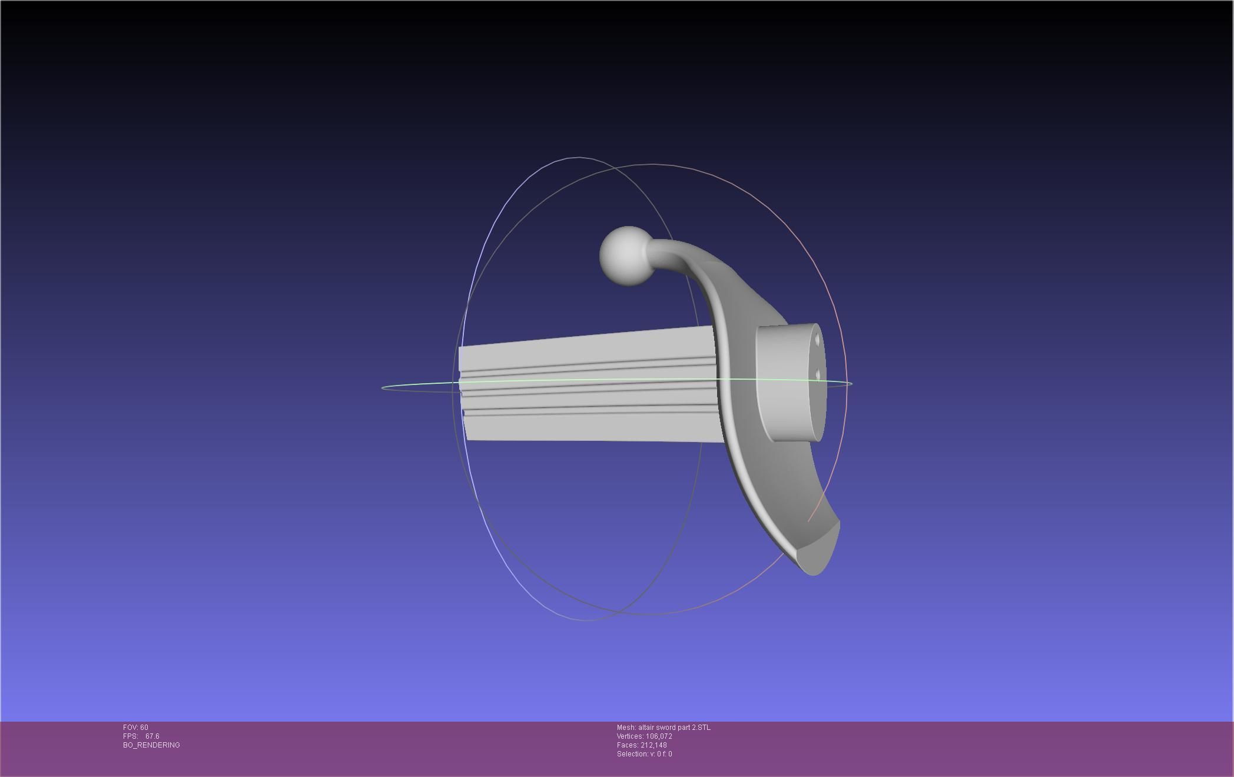This screenshot has height=777, width=1234.
Task: Click the 'FPS: 67.6' readout
Action: click(x=141, y=736)
